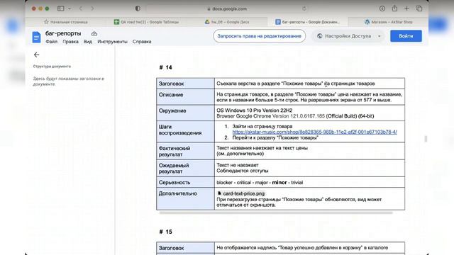
Task: Open the Safari downloads icon
Action: coord(382,8)
